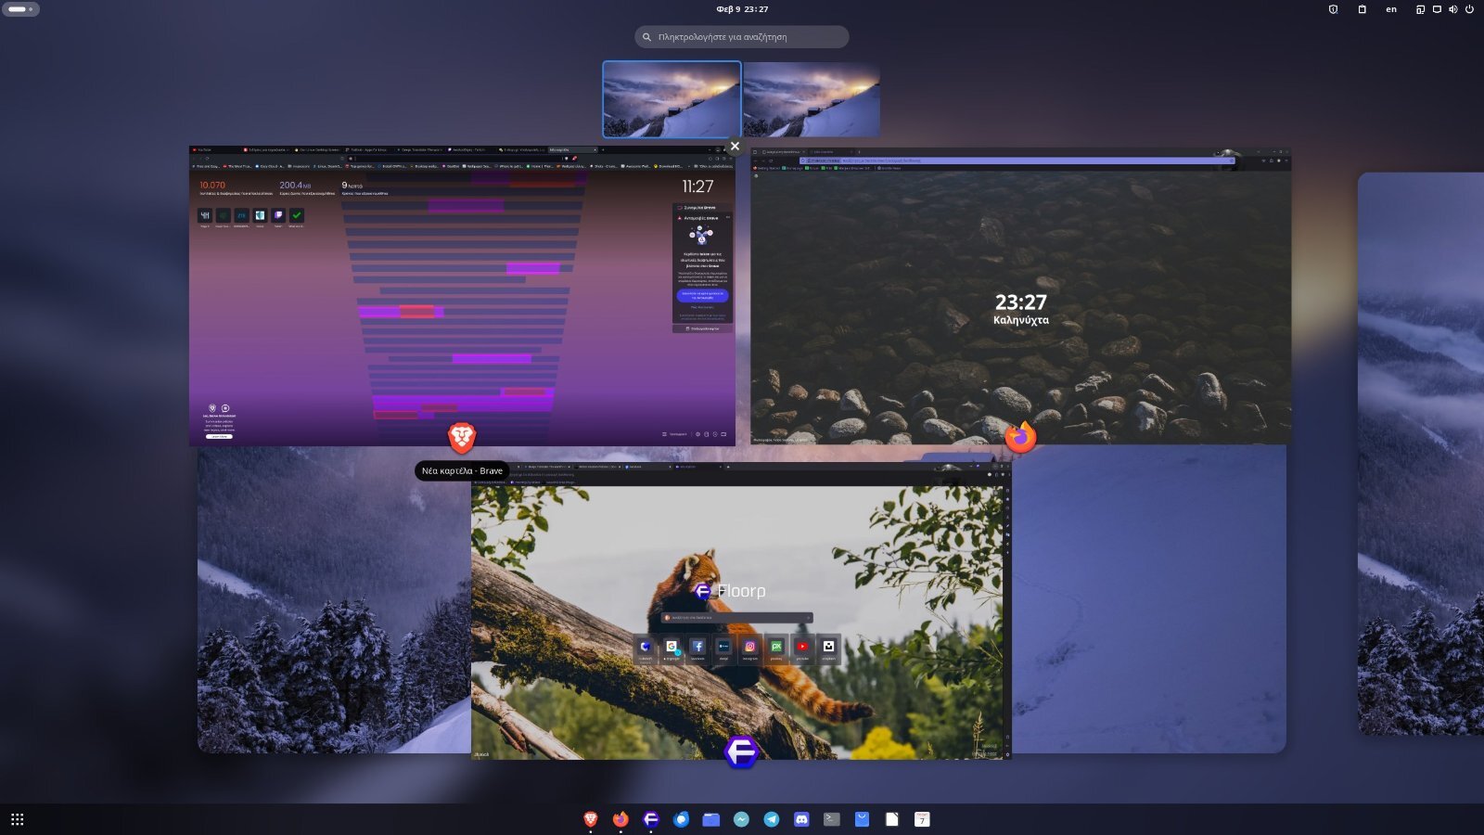Select the Brave window preview
The height and width of the screenshot is (835, 1484).
462,296
